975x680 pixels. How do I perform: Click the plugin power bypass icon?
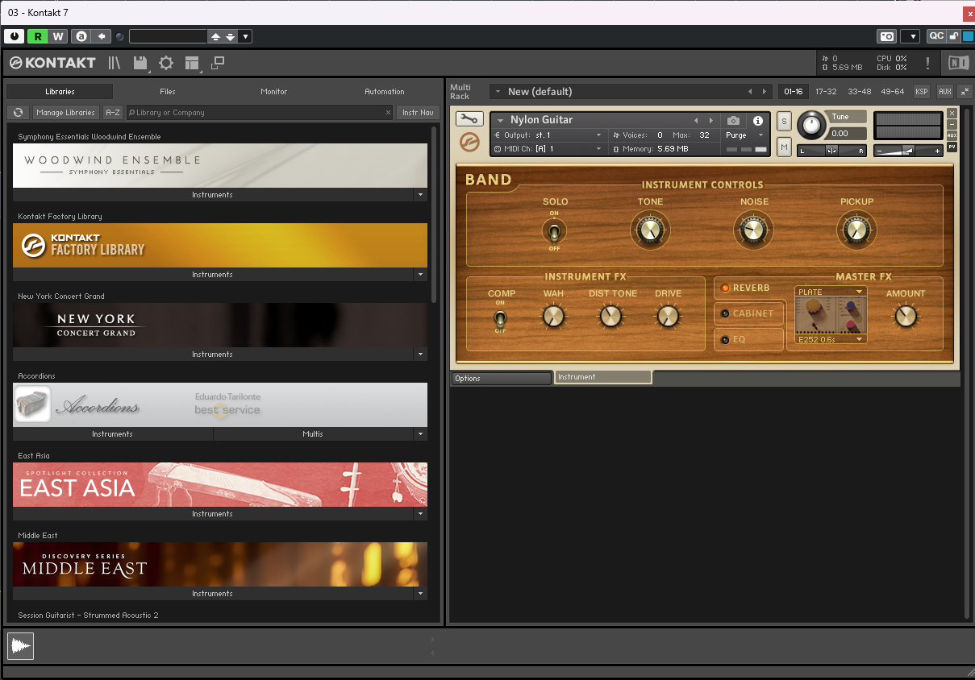point(15,36)
